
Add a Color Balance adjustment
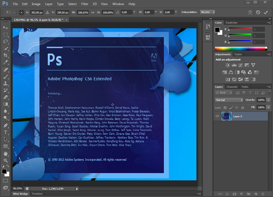231,72
